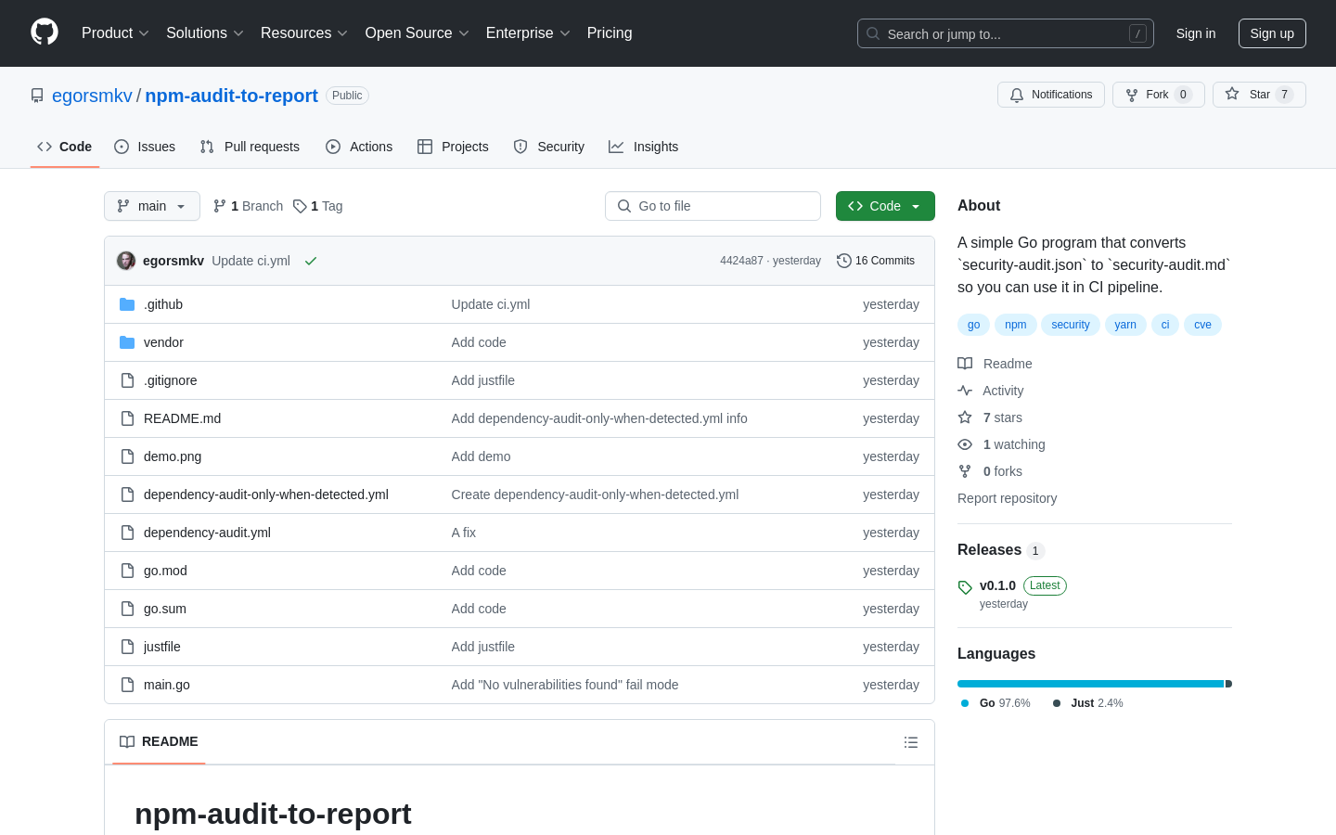Switch to the Projects tab

tap(453, 147)
